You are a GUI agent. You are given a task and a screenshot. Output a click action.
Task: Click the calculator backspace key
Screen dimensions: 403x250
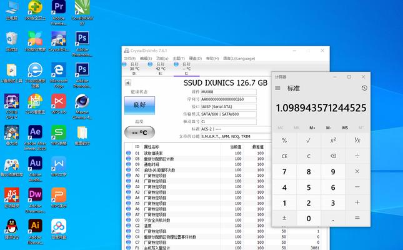point(333,156)
